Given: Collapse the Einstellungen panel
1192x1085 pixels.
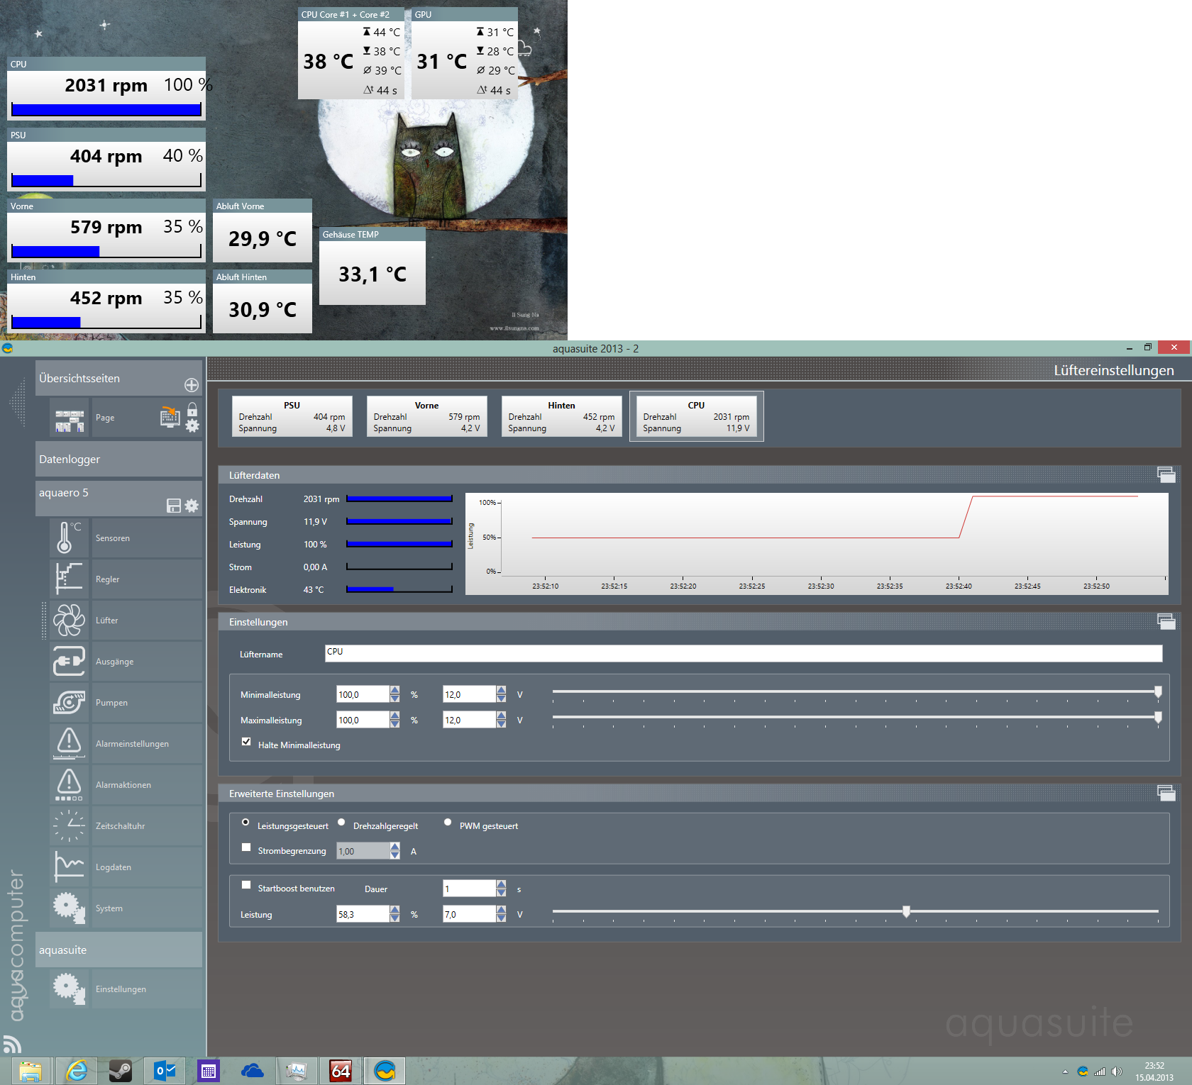Looking at the screenshot, I should (1166, 621).
